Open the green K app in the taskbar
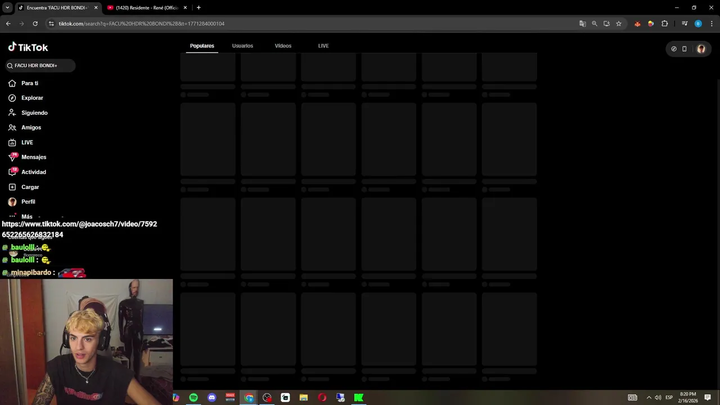The image size is (720, 405). (x=359, y=398)
